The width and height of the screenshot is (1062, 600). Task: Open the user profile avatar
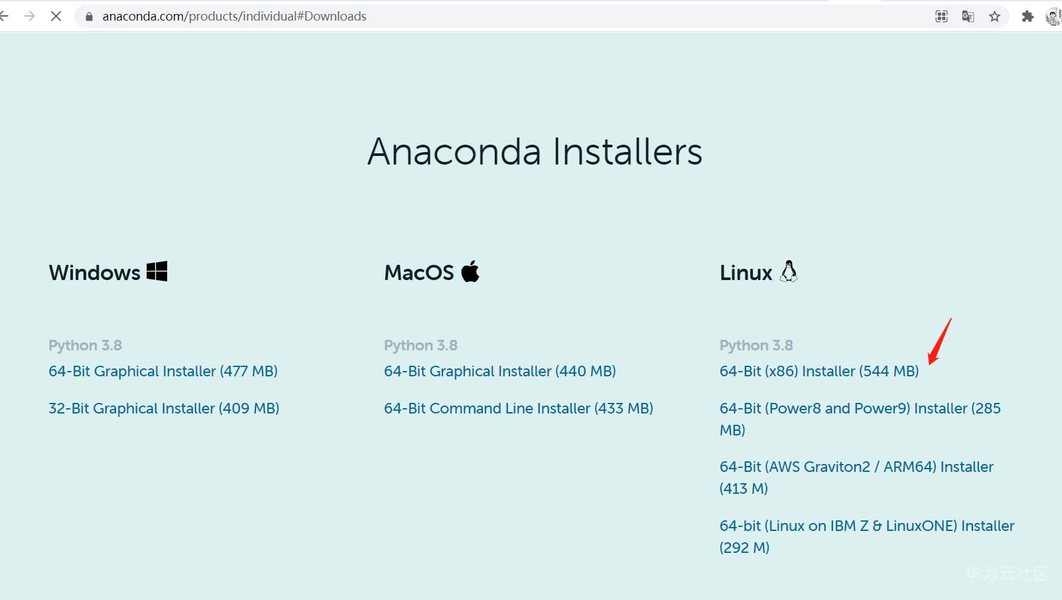pyautogui.click(x=1053, y=17)
